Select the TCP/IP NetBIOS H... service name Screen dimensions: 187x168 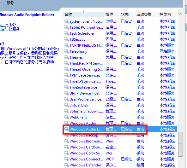(86, 45)
